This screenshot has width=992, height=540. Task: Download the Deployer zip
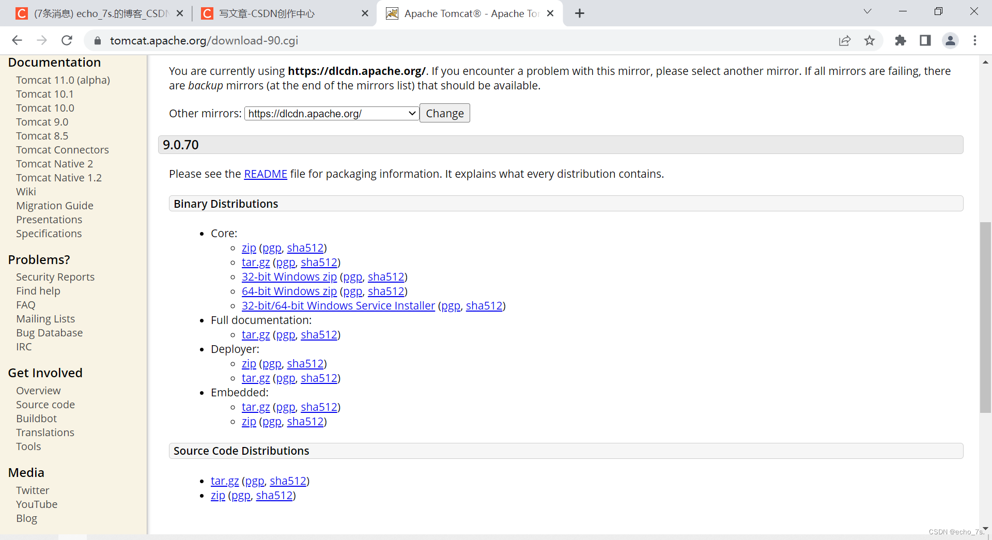pyautogui.click(x=249, y=364)
